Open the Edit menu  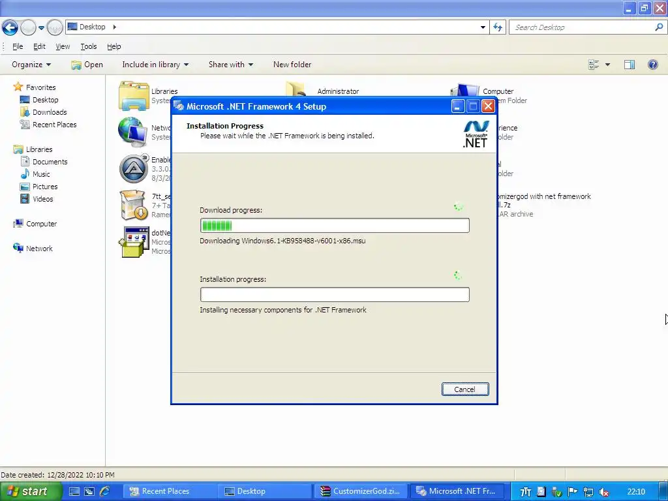pos(39,46)
